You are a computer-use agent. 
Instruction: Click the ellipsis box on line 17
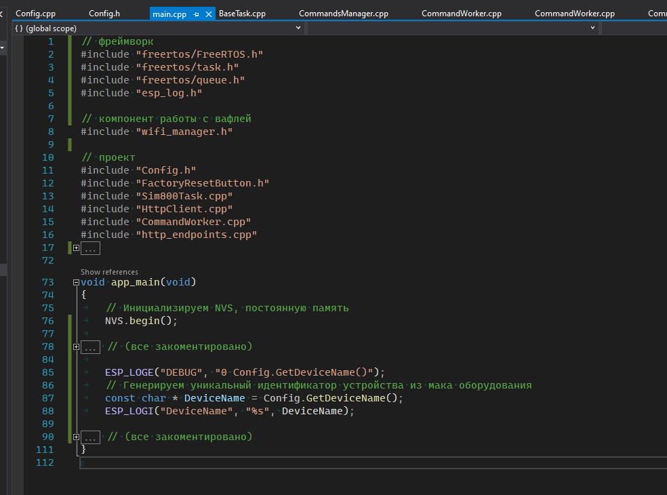tap(91, 248)
